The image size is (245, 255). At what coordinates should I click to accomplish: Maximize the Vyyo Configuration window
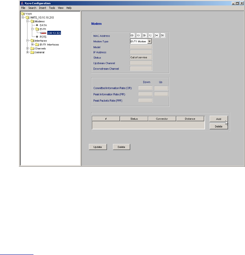pyautogui.click(x=237, y=3)
